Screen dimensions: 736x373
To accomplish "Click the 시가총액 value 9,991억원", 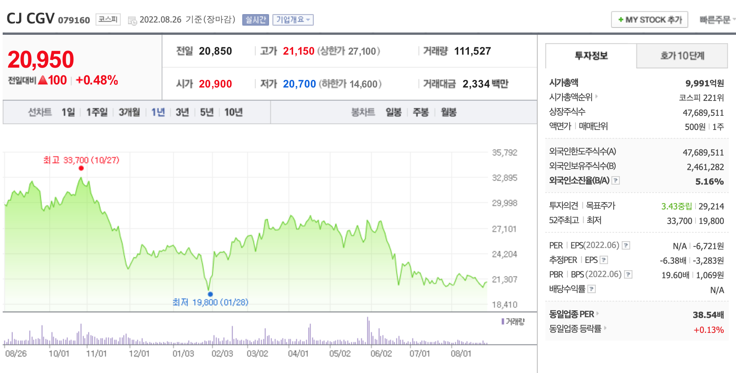I will (x=705, y=83).
